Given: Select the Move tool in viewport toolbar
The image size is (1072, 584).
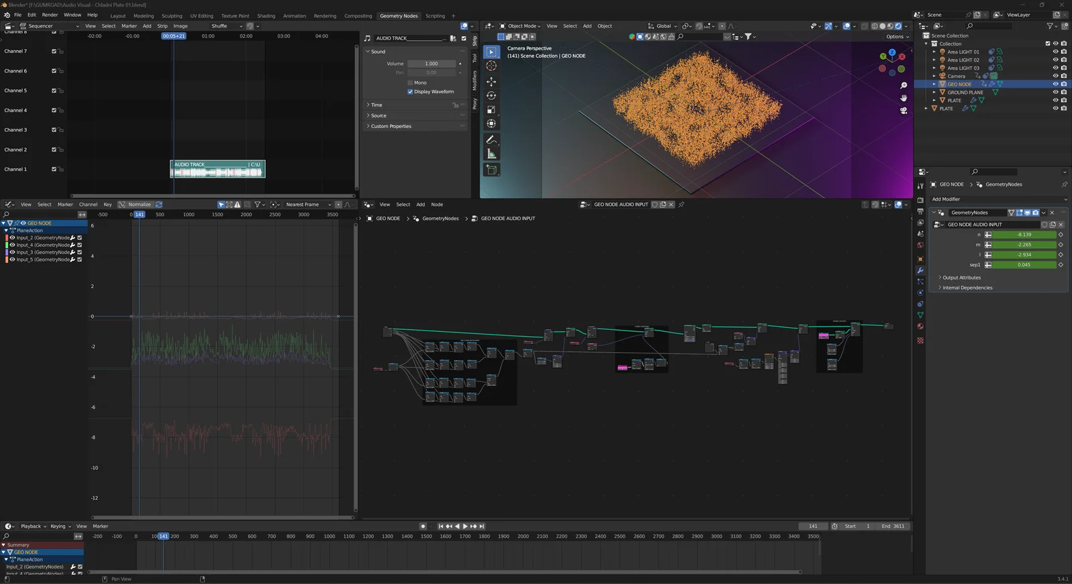Looking at the screenshot, I should (491, 81).
